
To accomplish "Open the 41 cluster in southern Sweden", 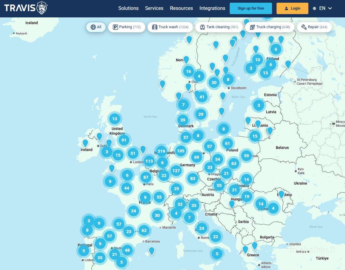I will pyautogui.click(x=202, y=97).
